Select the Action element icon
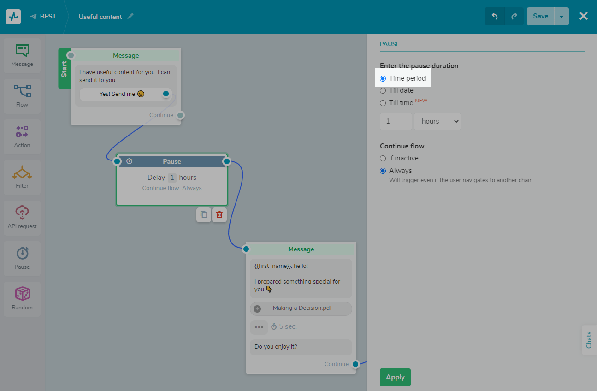 click(22, 131)
